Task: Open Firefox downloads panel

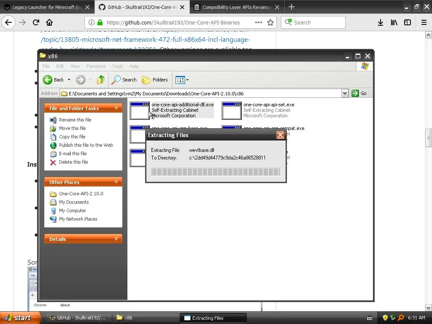Action: (381, 22)
